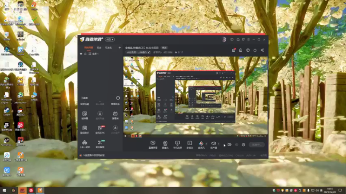Open the notification bell icon

point(255,50)
